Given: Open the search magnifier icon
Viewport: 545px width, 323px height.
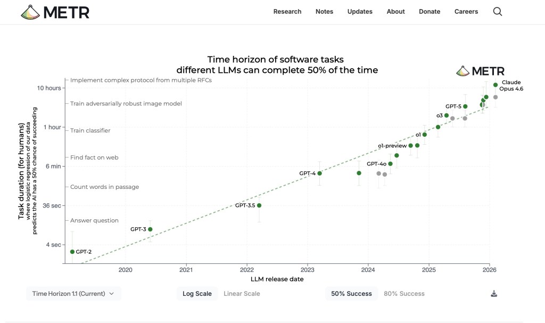Looking at the screenshot, I should click(x=497, y=12).
